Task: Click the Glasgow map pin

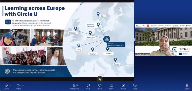Action: point(76,29)
